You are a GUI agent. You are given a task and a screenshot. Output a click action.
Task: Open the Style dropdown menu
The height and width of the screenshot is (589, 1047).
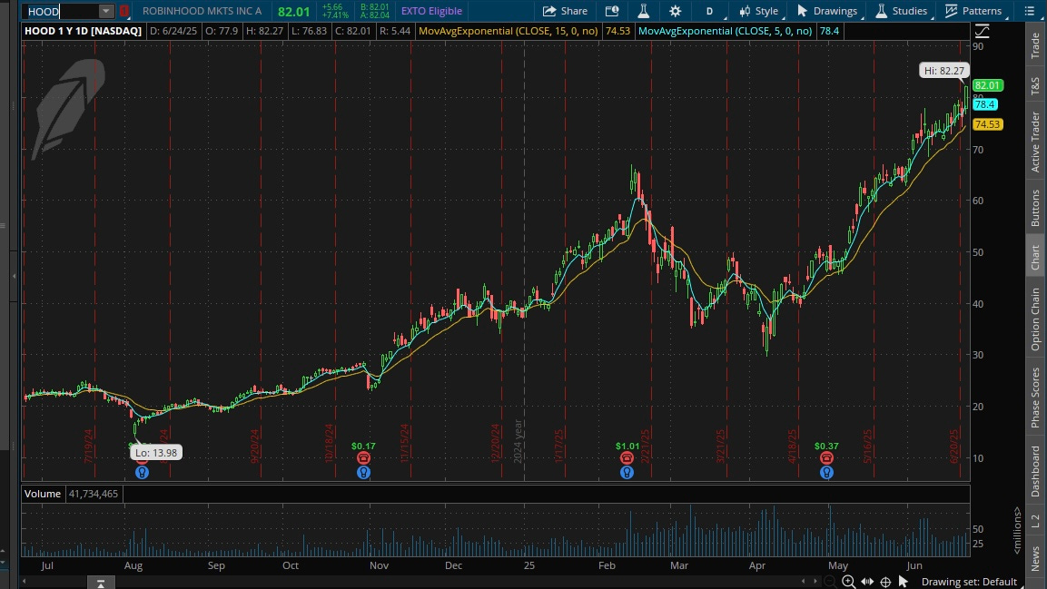(759, 11)
